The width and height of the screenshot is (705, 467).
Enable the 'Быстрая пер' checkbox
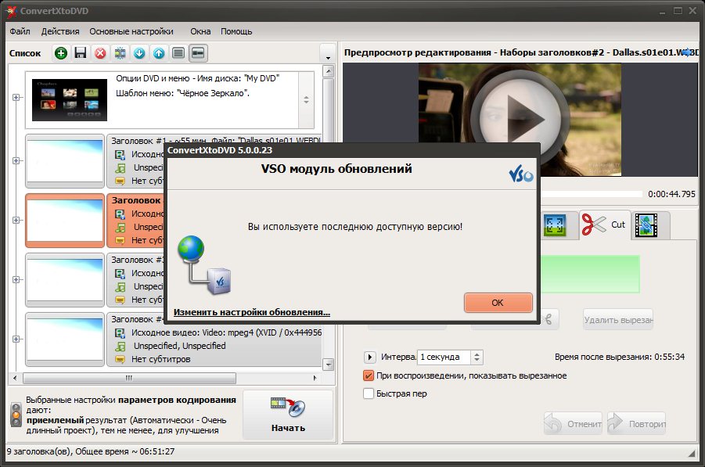[369, 393]
